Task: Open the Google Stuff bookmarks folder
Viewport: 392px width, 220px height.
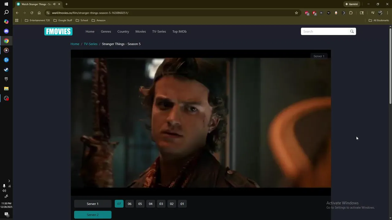Action: pos(63,20)
